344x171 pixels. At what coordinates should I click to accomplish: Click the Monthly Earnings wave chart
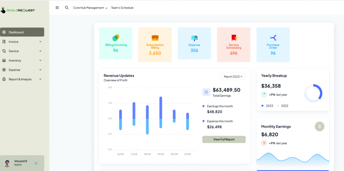click(293, 158)
